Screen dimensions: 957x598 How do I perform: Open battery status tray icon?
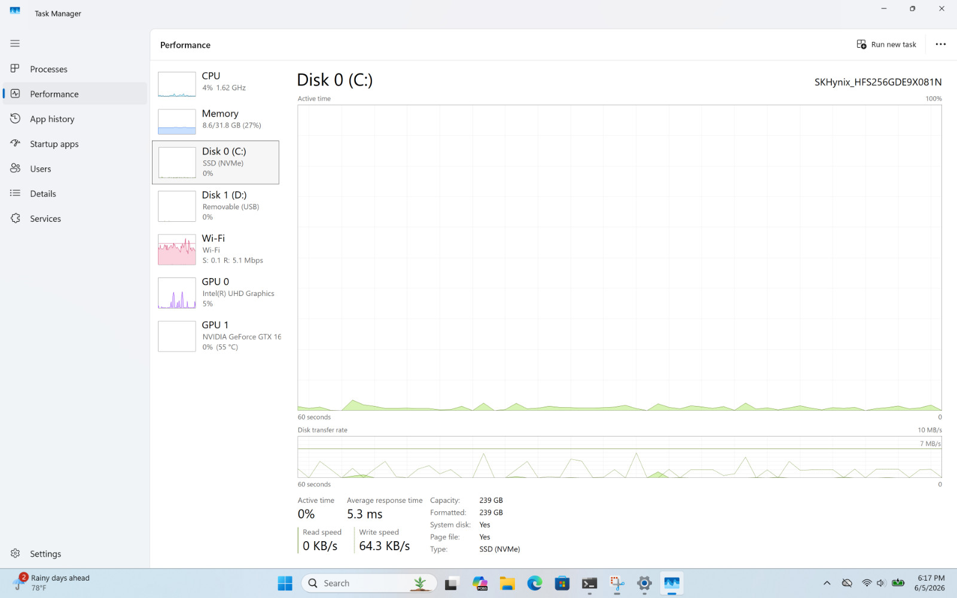tap(898, 583)
